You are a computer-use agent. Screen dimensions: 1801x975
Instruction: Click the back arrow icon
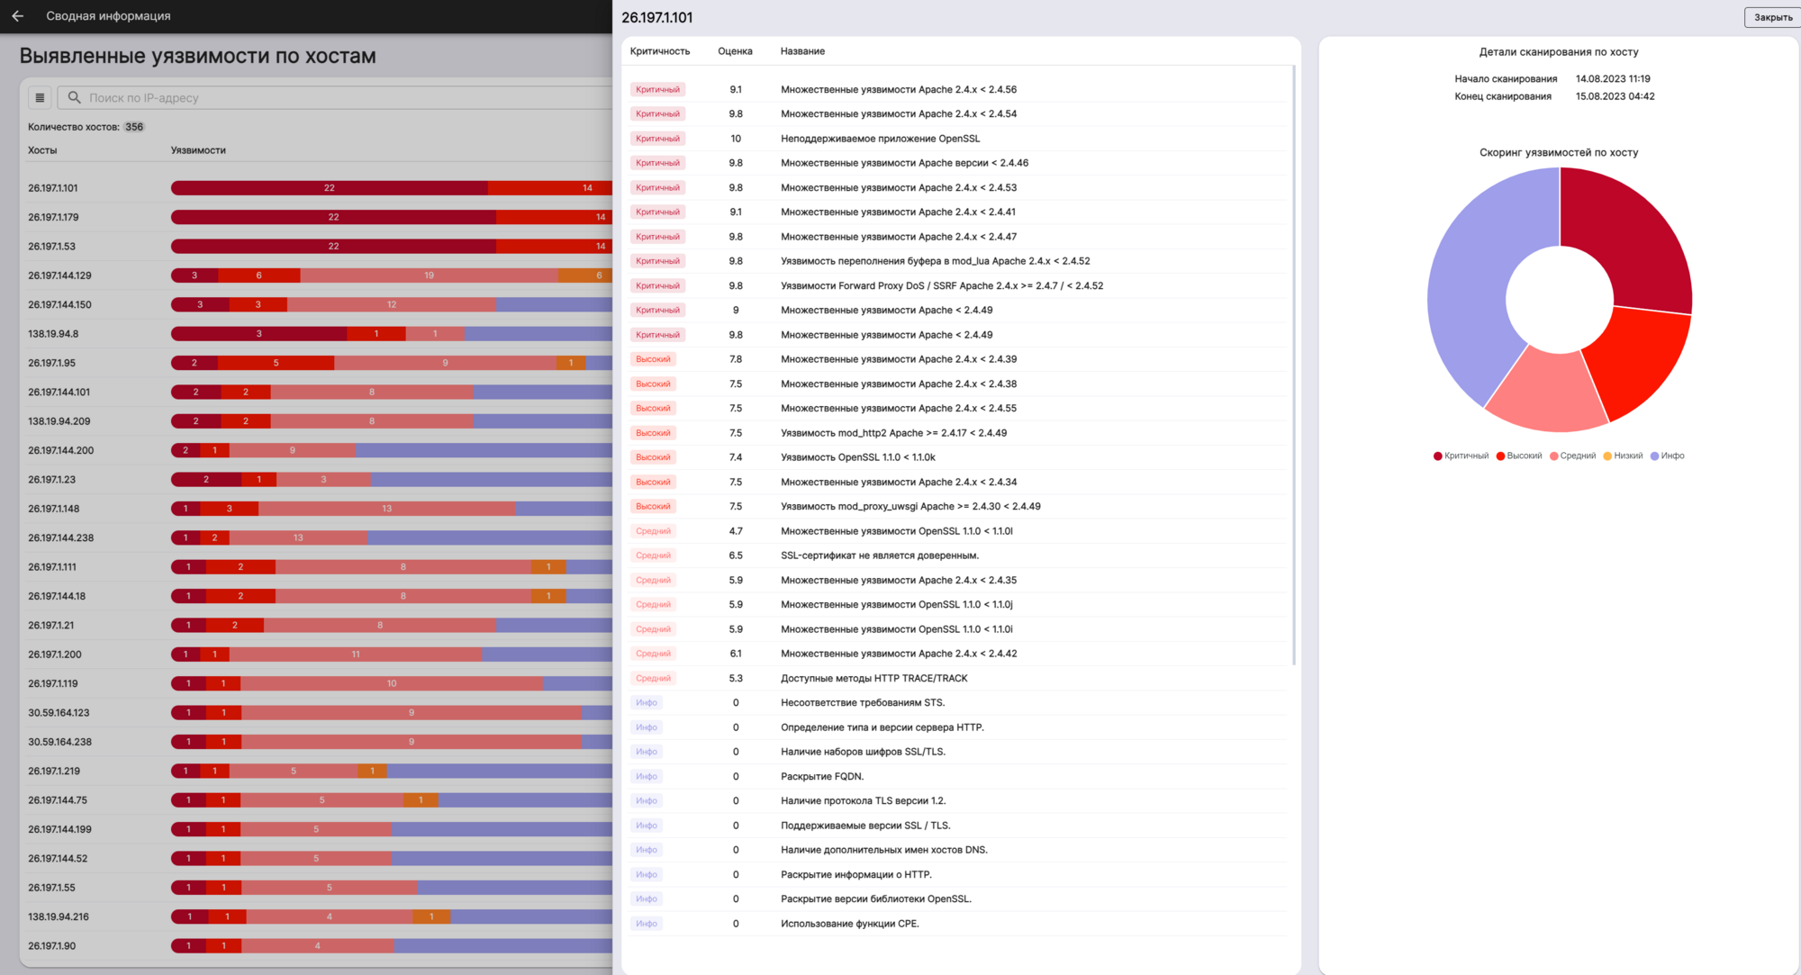[18, 16]
